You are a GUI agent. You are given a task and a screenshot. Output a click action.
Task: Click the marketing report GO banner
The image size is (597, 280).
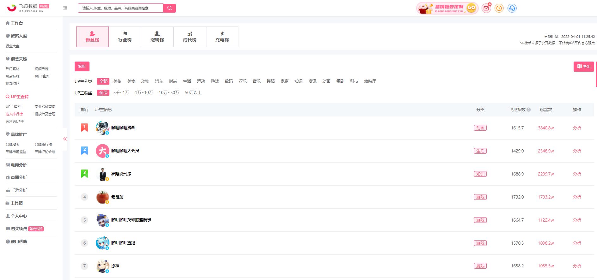pyautogui.click(x=447, y=8)
